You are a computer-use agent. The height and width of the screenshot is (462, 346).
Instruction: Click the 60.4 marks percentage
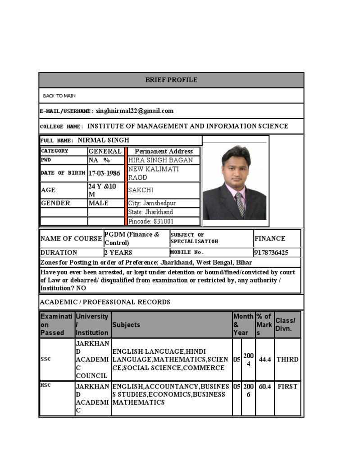(265, 398)
